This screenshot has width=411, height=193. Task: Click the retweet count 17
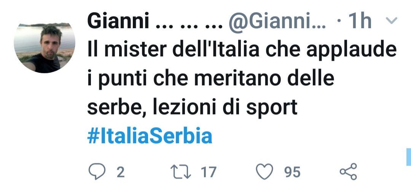pyautogui.click(x=208, y=172)
